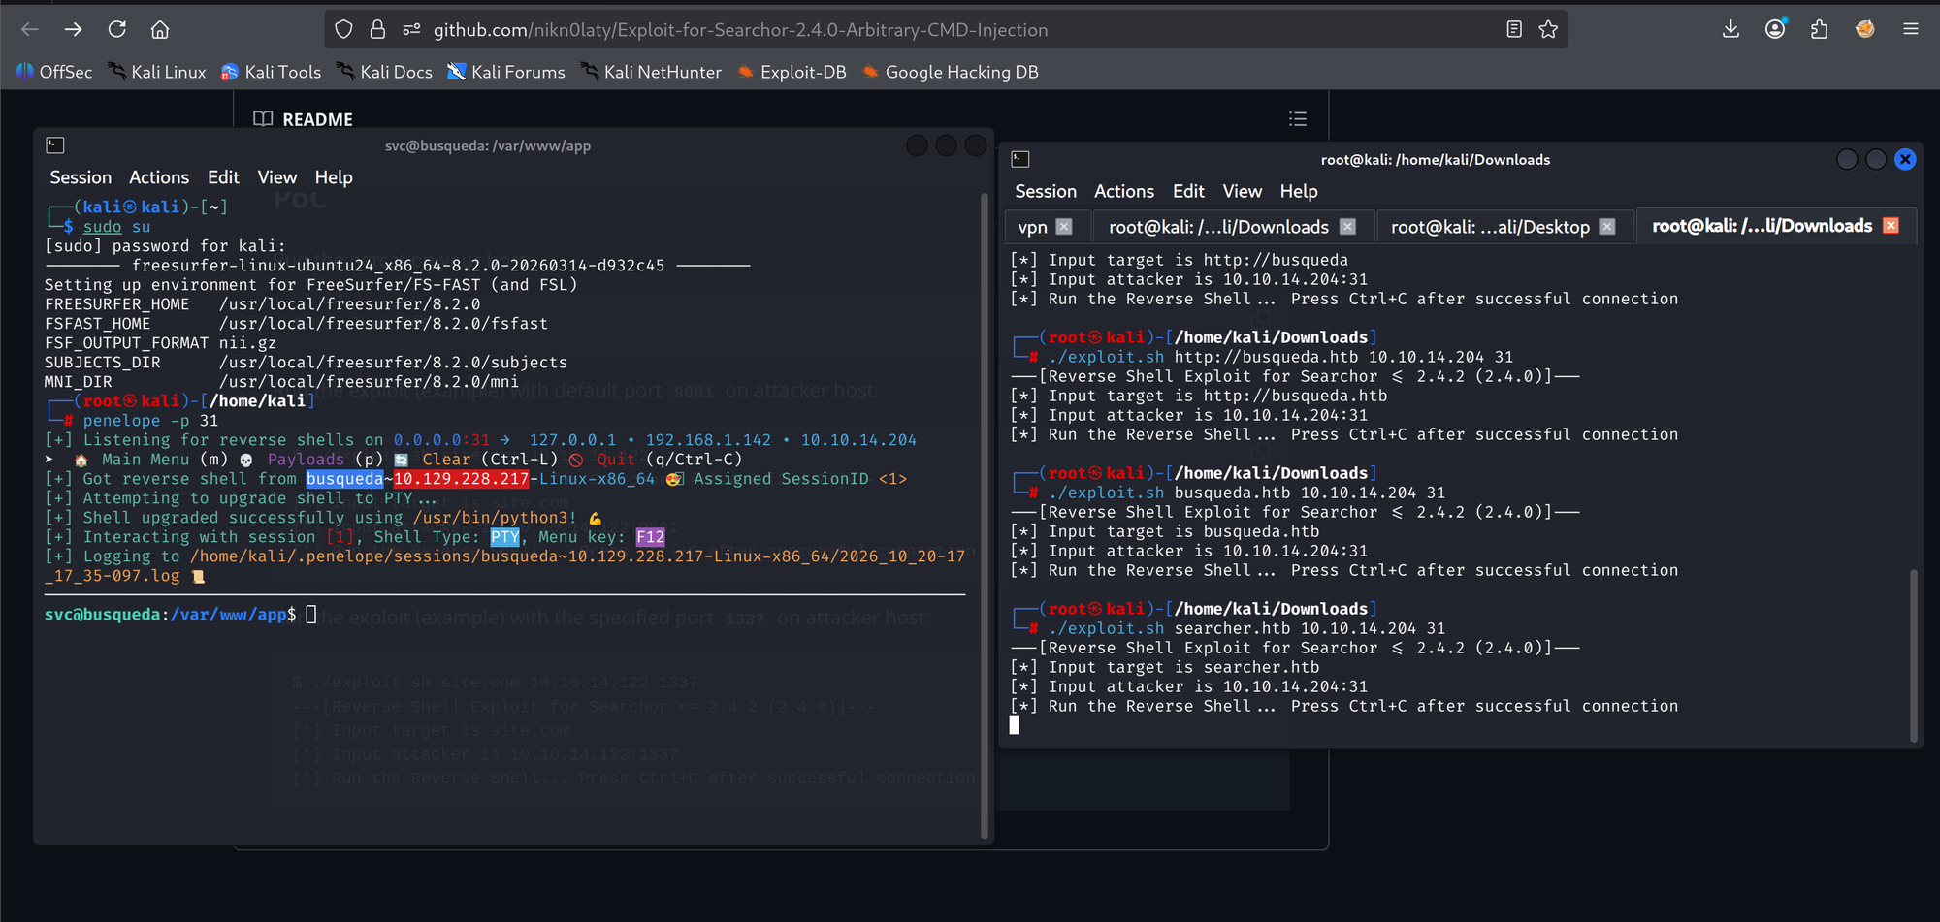Open the Firefox account icon

point(1775,29)
